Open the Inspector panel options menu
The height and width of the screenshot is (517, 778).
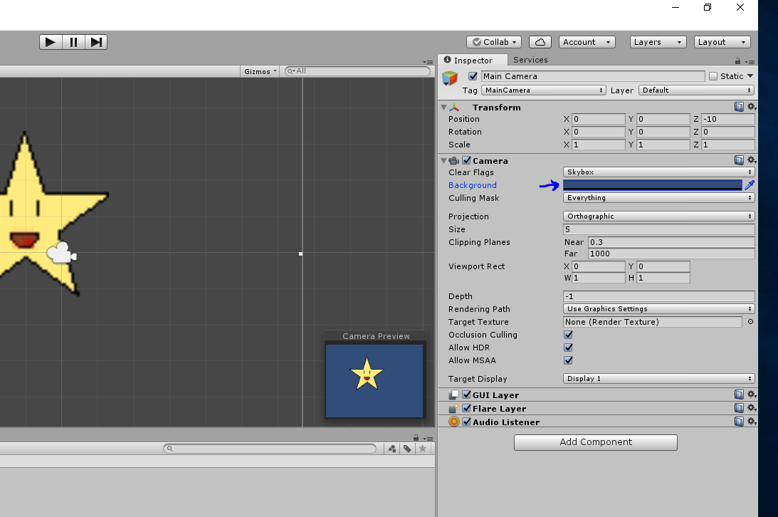click(750, 62)
